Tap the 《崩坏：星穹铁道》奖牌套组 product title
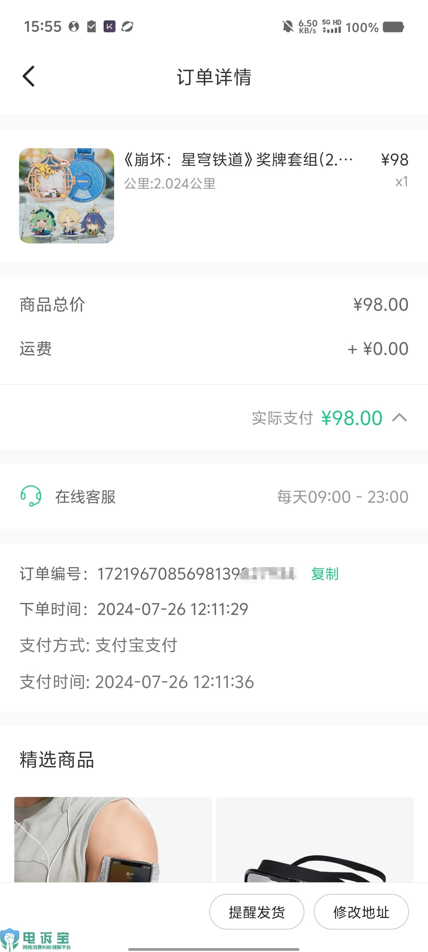The width and height of the screenshot is (428, 952). point(238,160)
